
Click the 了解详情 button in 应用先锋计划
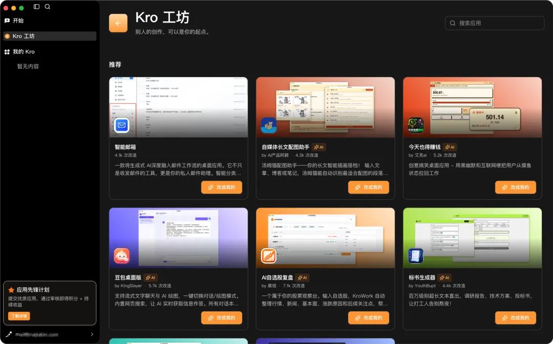[x=19, y=316]
